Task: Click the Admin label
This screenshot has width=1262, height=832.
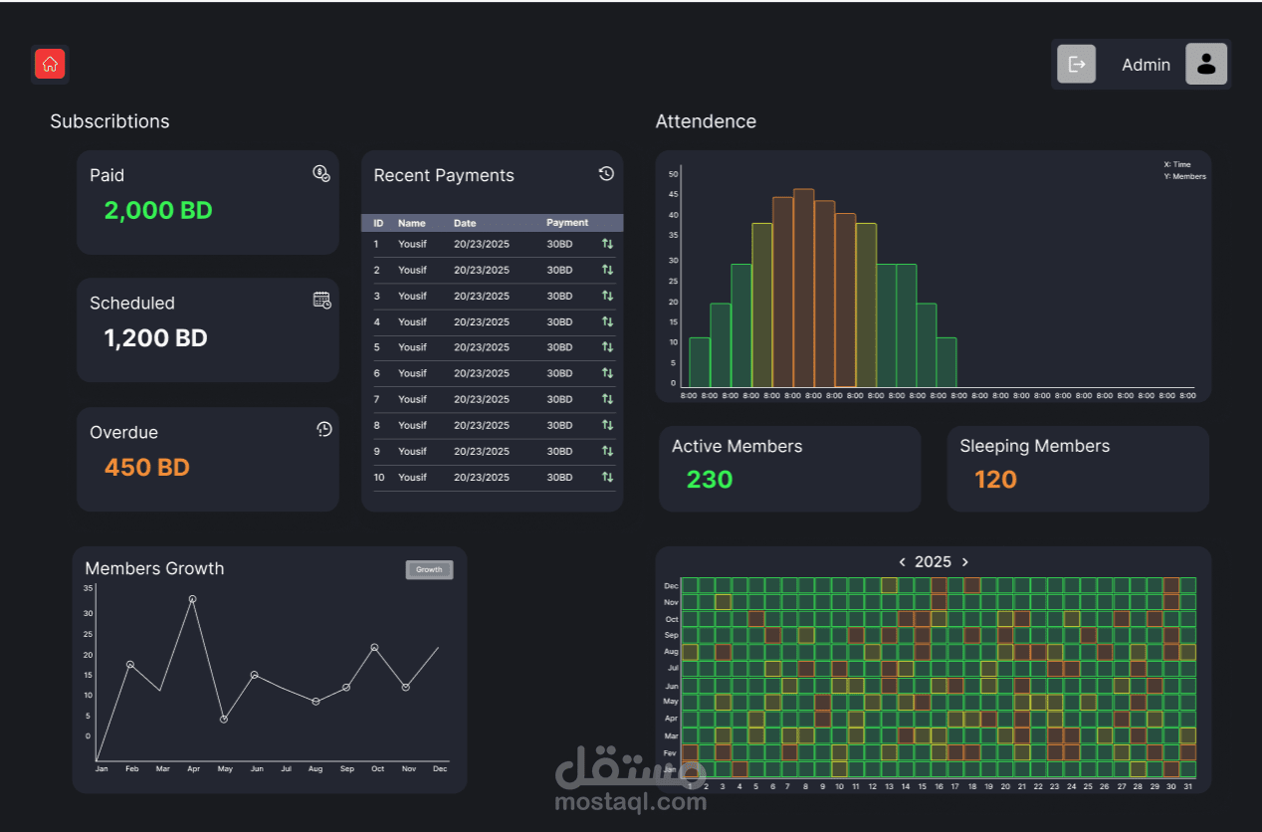Action: pyautogui.click(x=1146, y=65)
